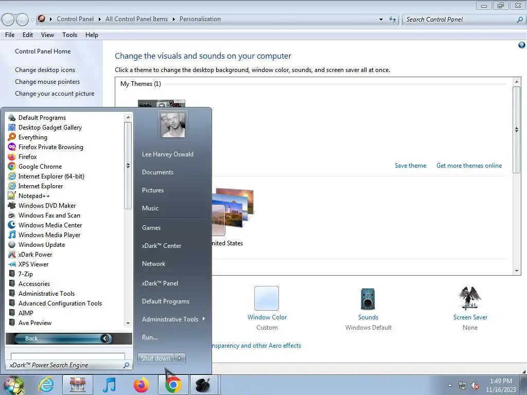Click All Control Panel Items breadcrumb
The image size is (527, 395).
pos(136,19)
